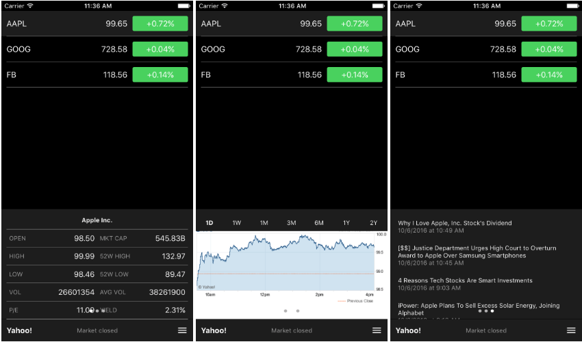The width and height of the screenshot is (582, 342).
Task: Tap 'Market closed' status on news screen
Action: (486, 330)
